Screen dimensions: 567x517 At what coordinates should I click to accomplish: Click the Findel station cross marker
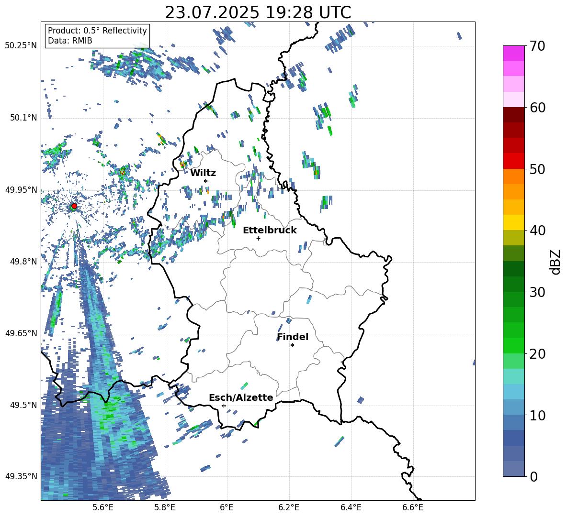click(x=292, y=345)
